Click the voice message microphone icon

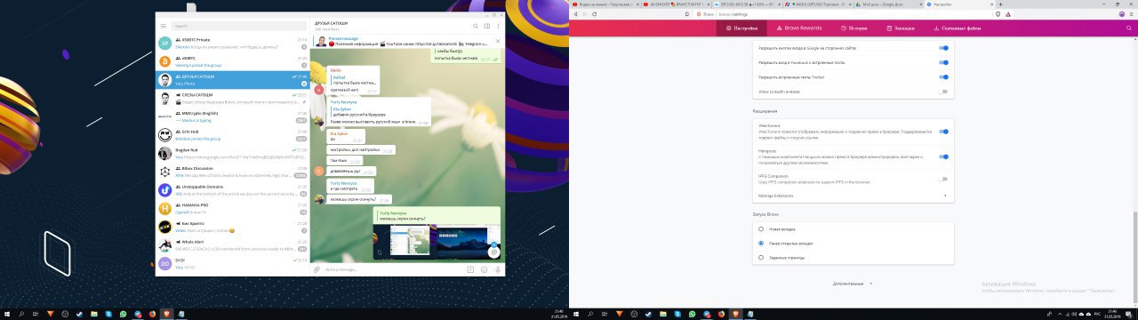click(x=498, y=268)
